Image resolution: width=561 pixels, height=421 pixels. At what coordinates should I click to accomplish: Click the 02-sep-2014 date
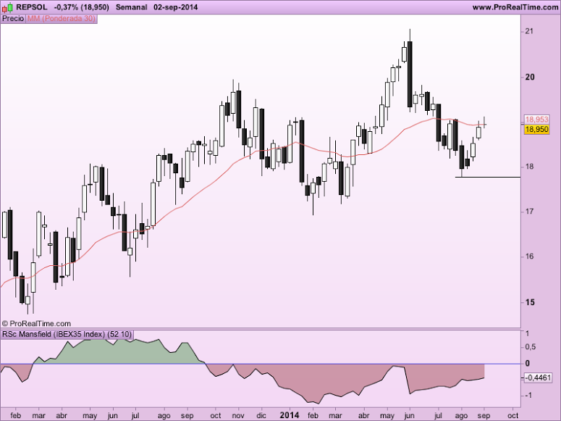[175, 7]
